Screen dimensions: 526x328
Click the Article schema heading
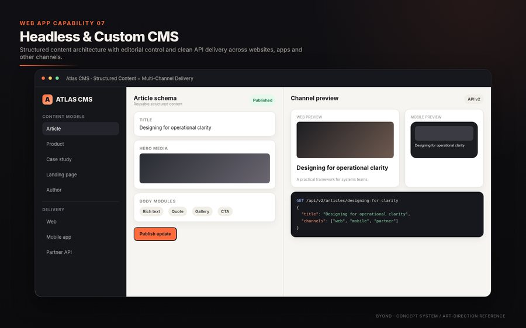155,98
